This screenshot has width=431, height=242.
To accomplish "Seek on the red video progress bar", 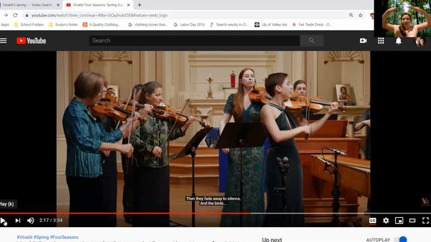I will pos(215,213).
